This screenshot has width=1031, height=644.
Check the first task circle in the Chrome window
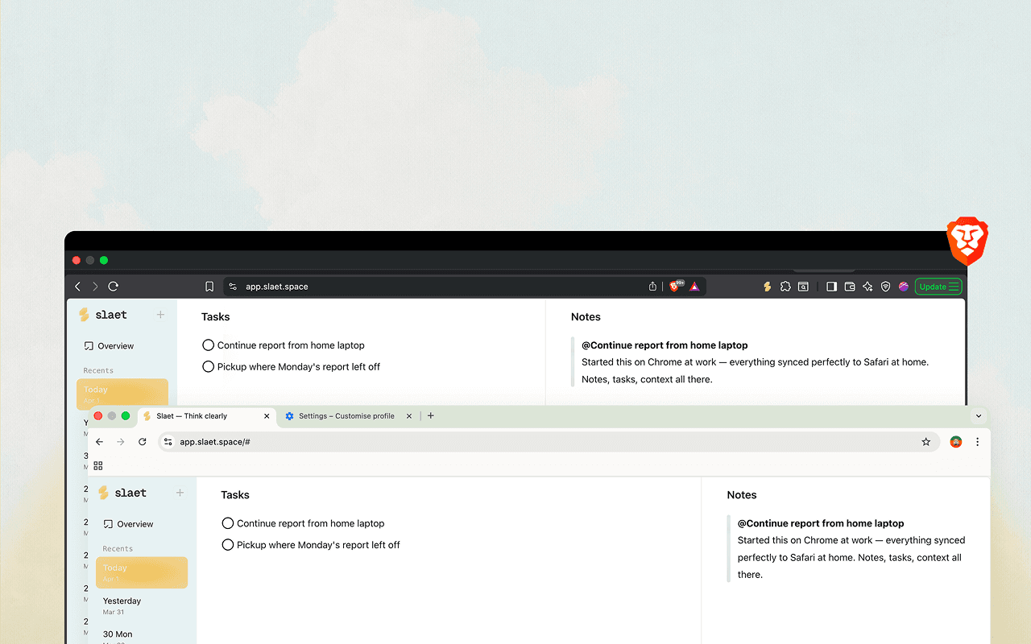coord(228,522)
